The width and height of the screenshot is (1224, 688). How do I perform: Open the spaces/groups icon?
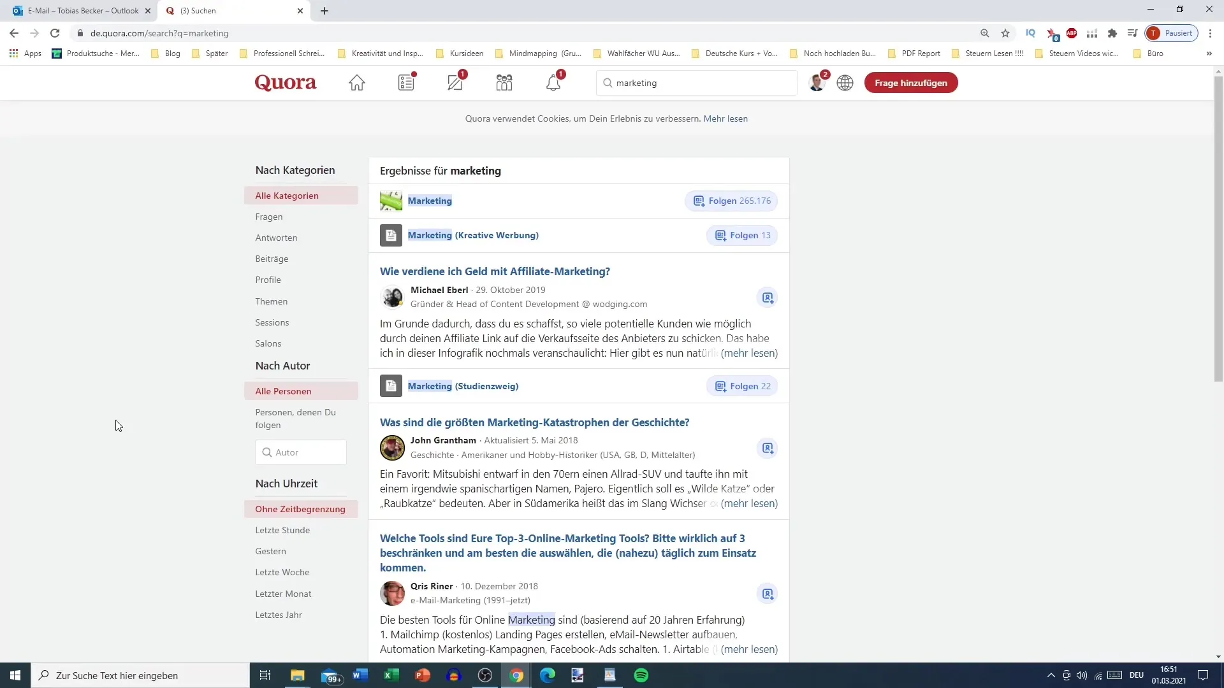pos(504,82)
